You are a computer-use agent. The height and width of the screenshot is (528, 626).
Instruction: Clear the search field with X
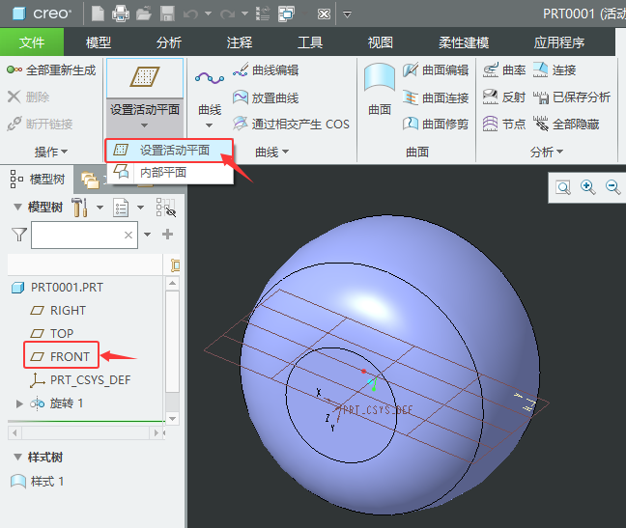(x=128, y=235)
